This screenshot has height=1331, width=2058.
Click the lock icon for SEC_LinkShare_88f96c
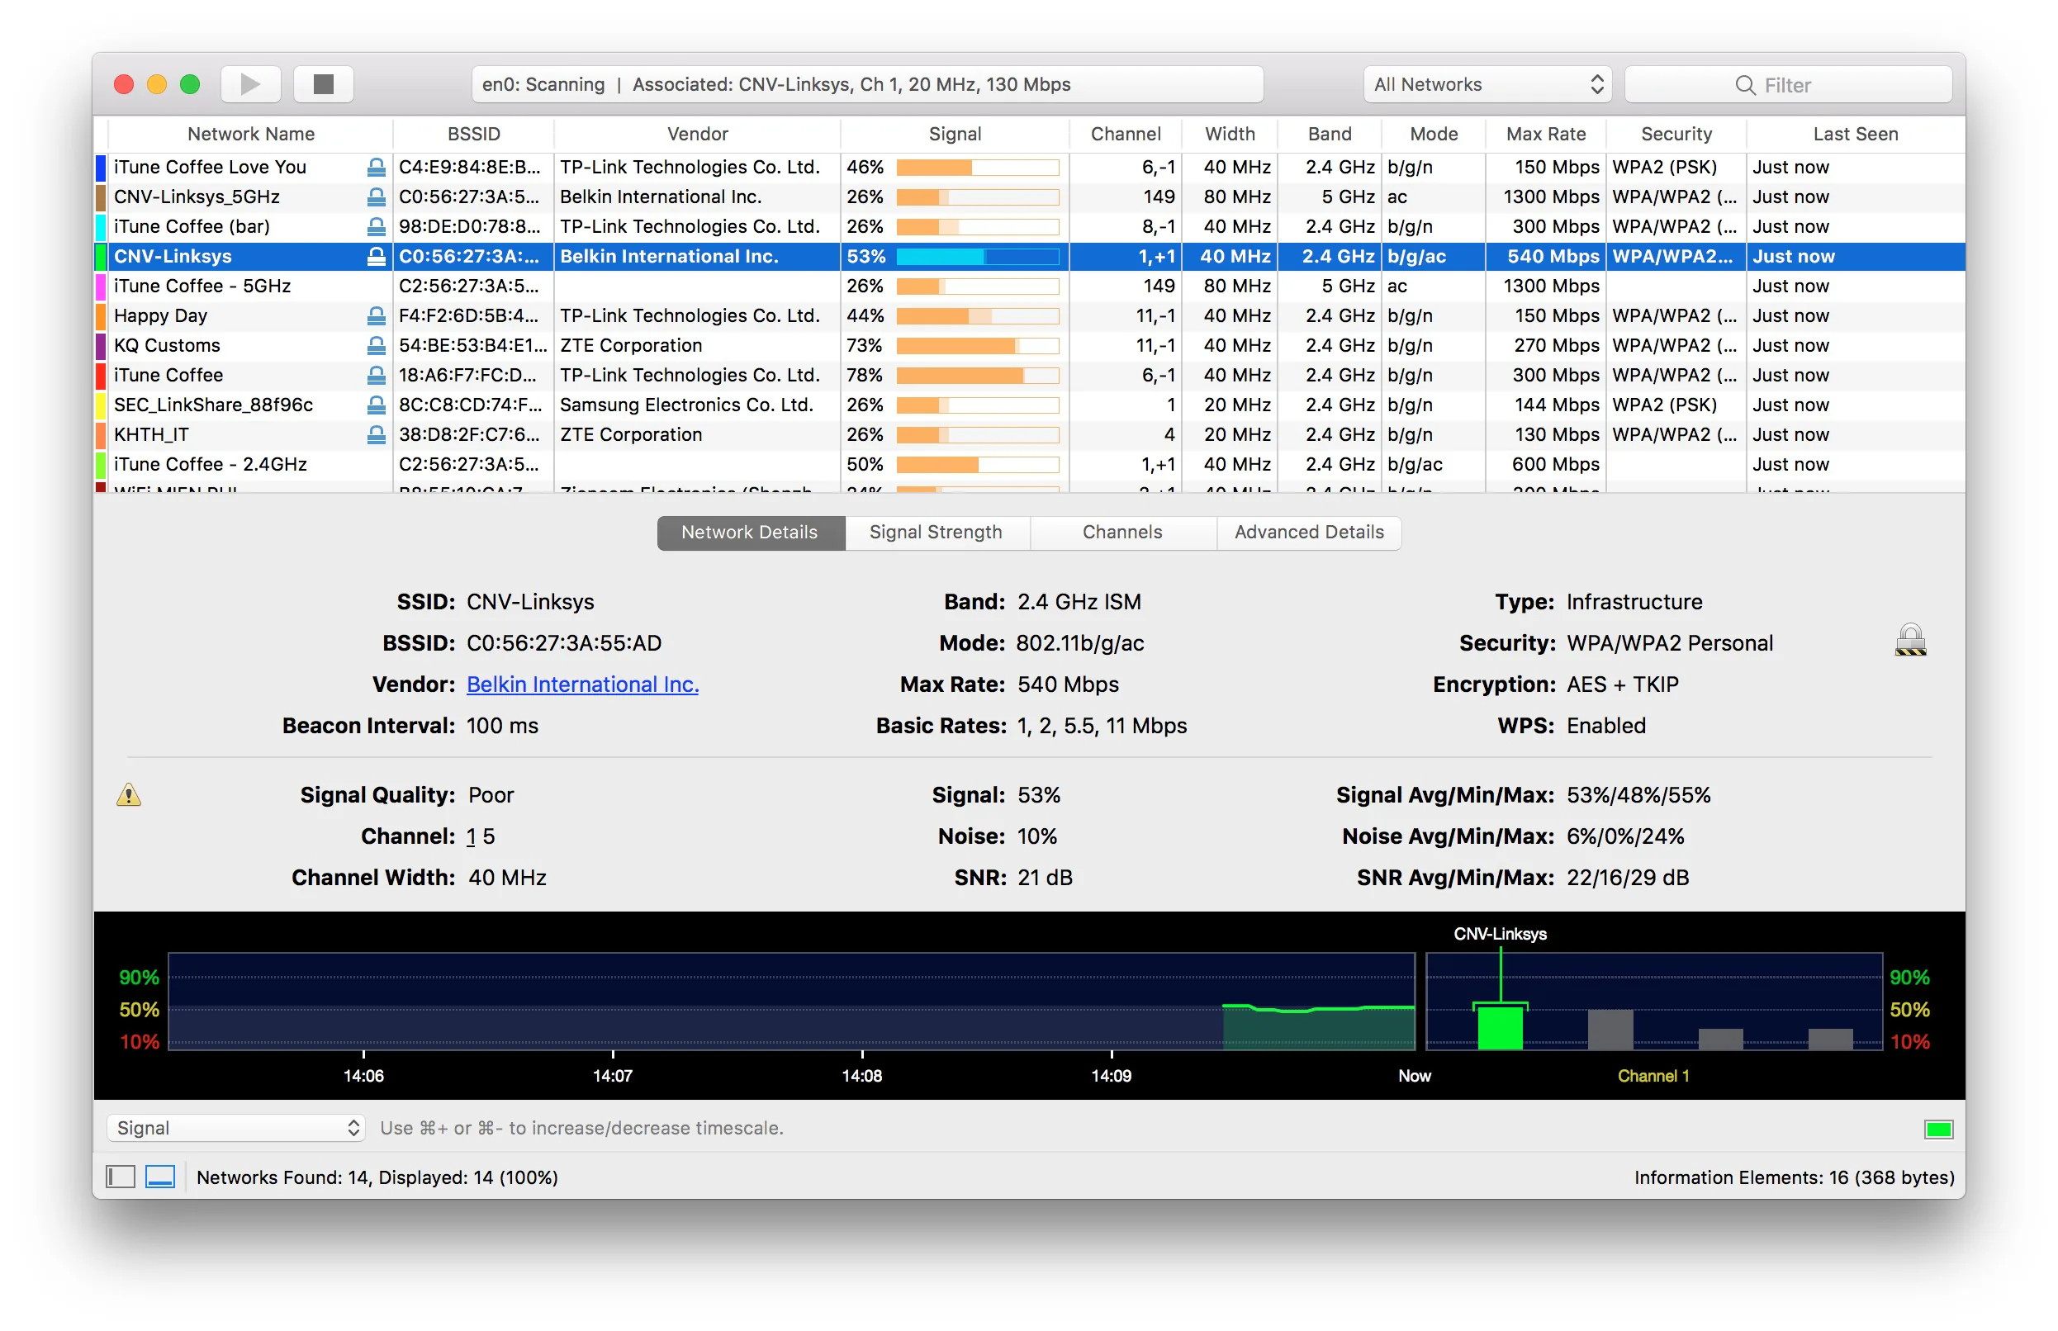(x=376, y=405)
